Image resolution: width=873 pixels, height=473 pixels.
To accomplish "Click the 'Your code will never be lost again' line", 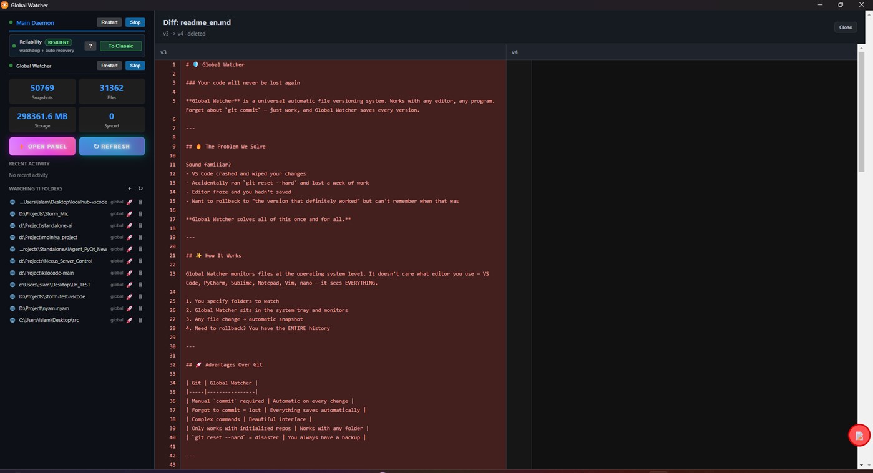I will click(x=243, y=83).
